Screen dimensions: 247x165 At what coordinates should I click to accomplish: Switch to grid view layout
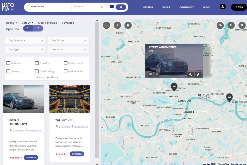[28, 28]
